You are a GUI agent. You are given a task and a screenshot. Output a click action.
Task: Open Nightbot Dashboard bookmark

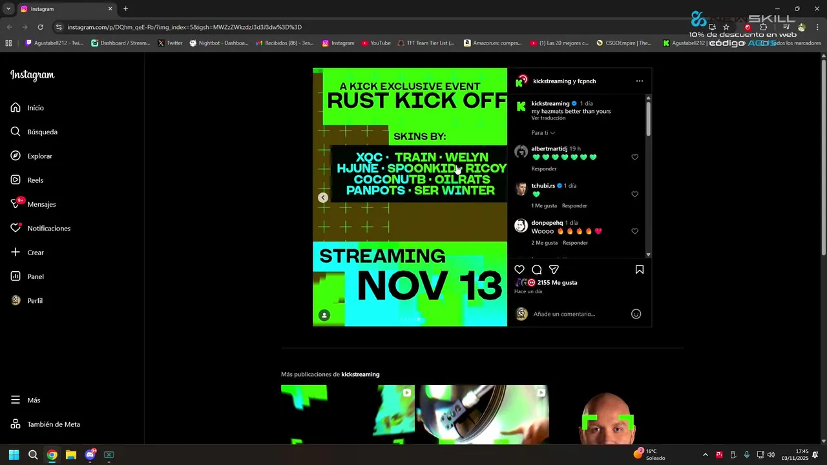coord(219,43)
